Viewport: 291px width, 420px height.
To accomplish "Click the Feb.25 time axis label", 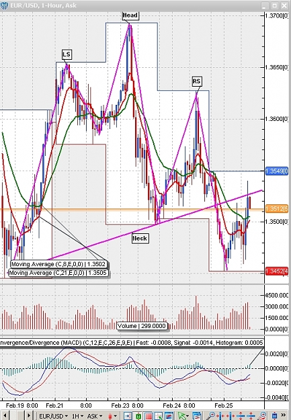I will pyautogui.click(x=224, y=405).
